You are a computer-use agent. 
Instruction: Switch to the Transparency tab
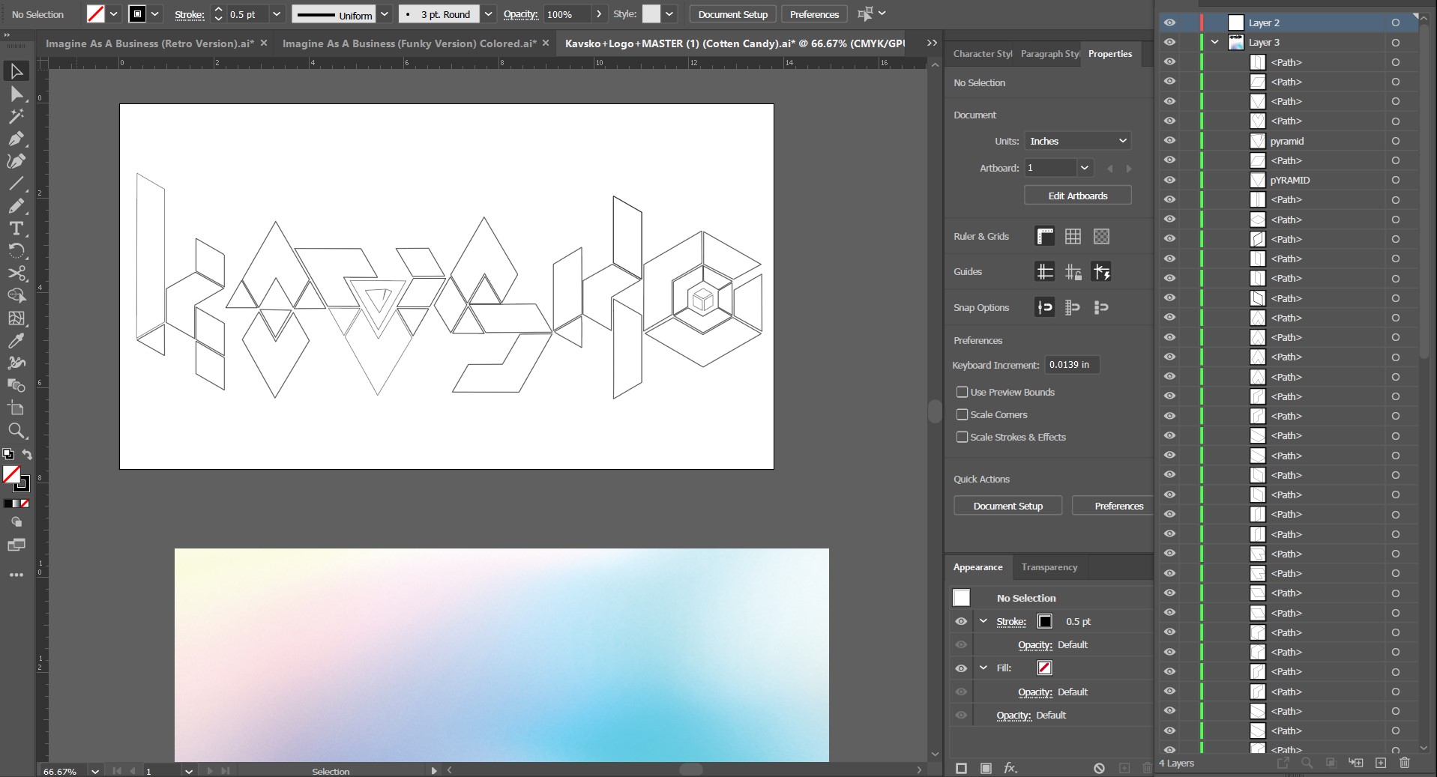coord(1049,567)
